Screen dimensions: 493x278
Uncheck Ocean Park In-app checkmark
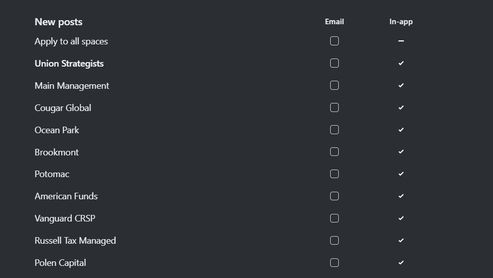tap(401, 130)
